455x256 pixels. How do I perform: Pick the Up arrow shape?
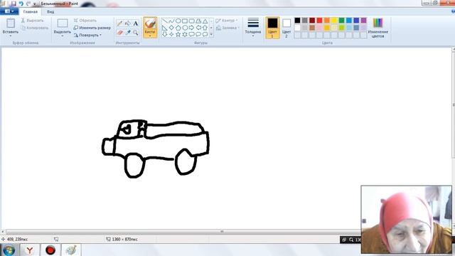click(205, 28)
